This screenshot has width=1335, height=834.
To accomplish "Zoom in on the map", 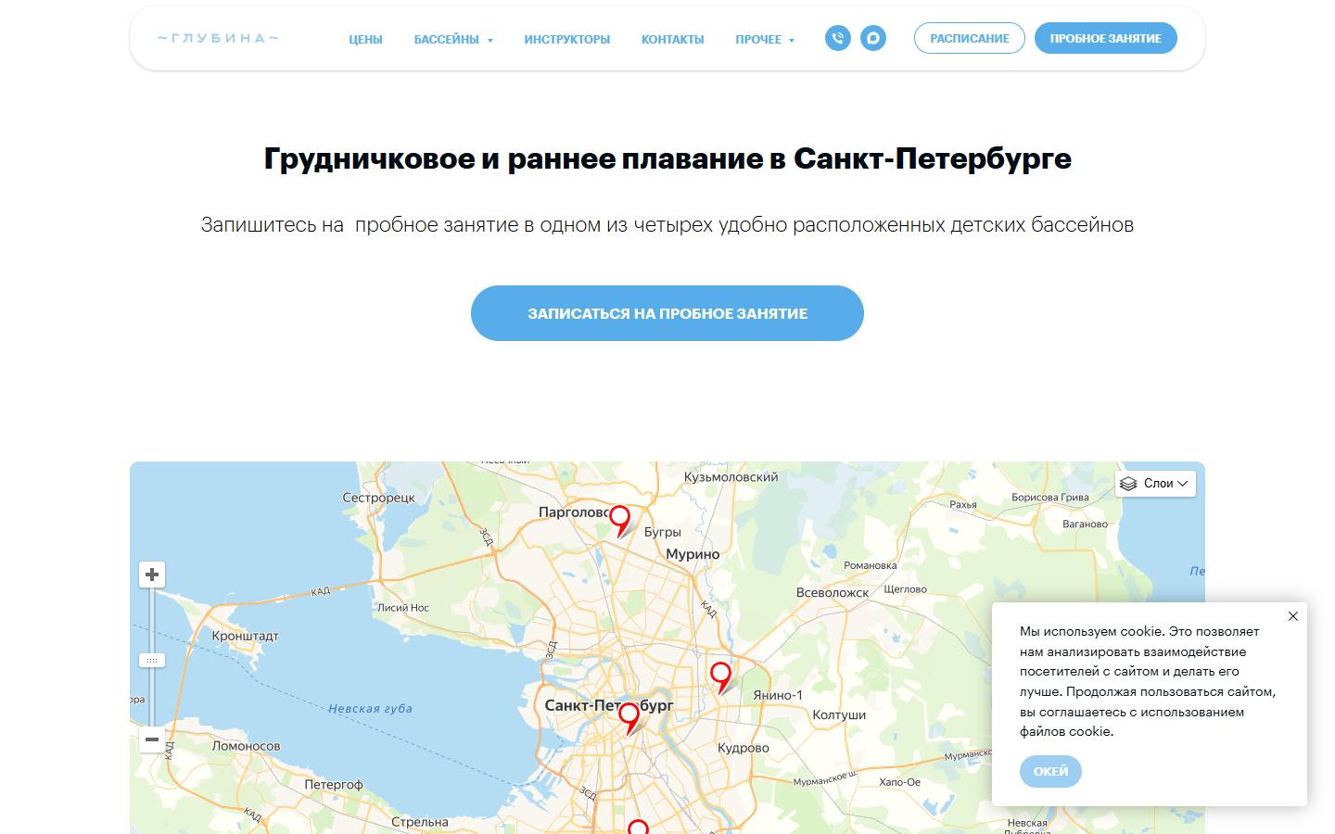I will pos(152,575).
